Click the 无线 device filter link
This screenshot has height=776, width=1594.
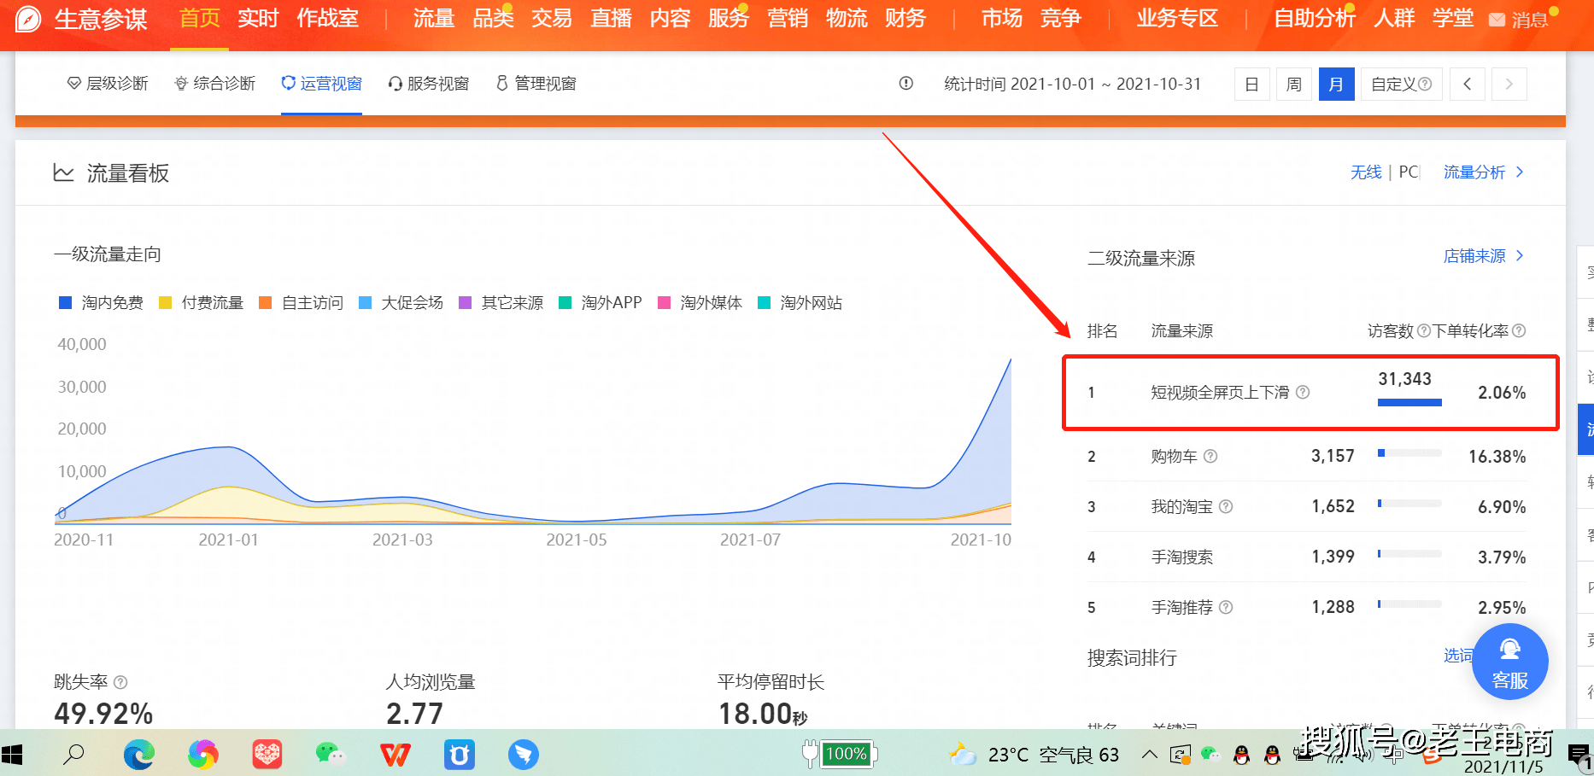click(1366, 172)
